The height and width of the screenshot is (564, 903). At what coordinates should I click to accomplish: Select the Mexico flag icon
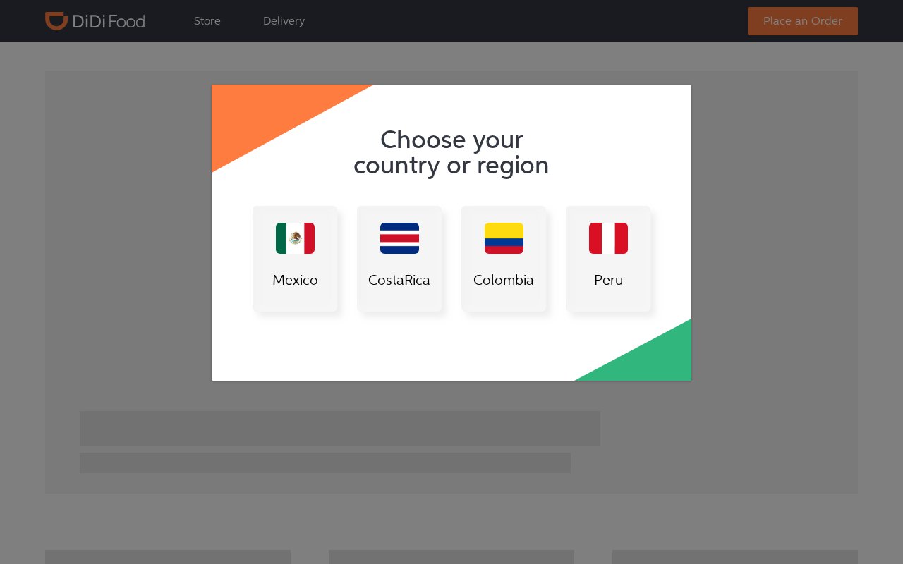[295, 238]
